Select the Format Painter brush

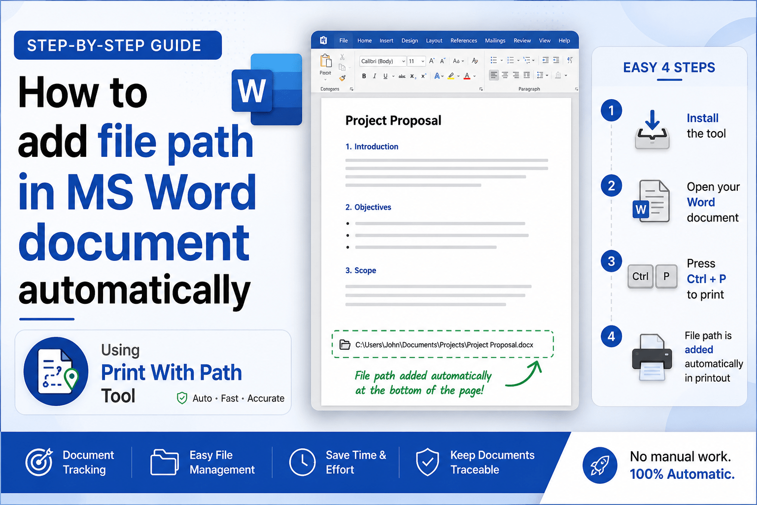click(x=343, y=77)
